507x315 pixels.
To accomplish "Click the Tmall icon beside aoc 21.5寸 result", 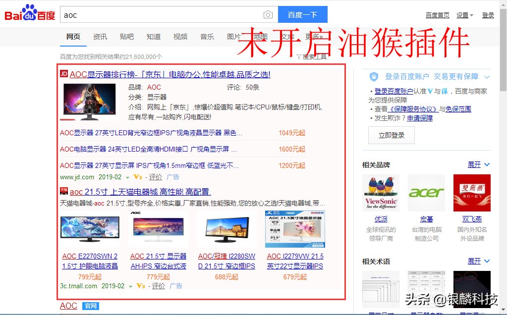I will 64,191.
